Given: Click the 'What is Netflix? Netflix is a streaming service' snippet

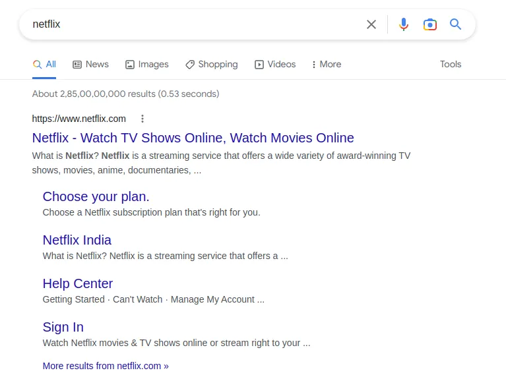Looking at the screenshot, I should (221, 163).
